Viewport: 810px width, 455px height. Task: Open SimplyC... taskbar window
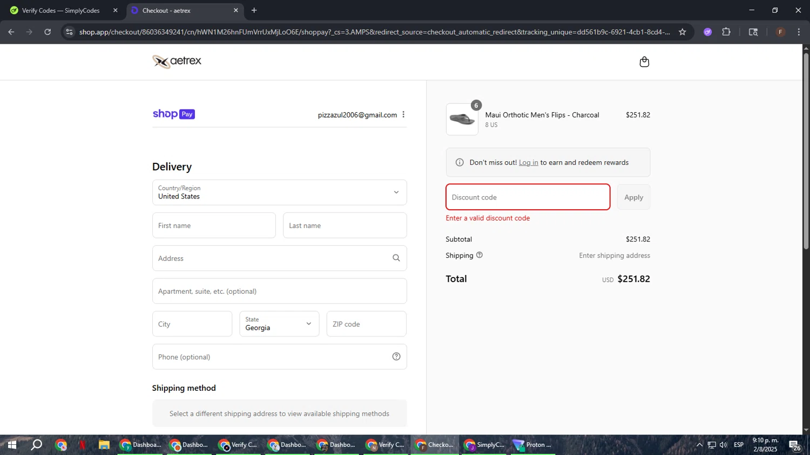pyautogui.click(x=485, y=445)
